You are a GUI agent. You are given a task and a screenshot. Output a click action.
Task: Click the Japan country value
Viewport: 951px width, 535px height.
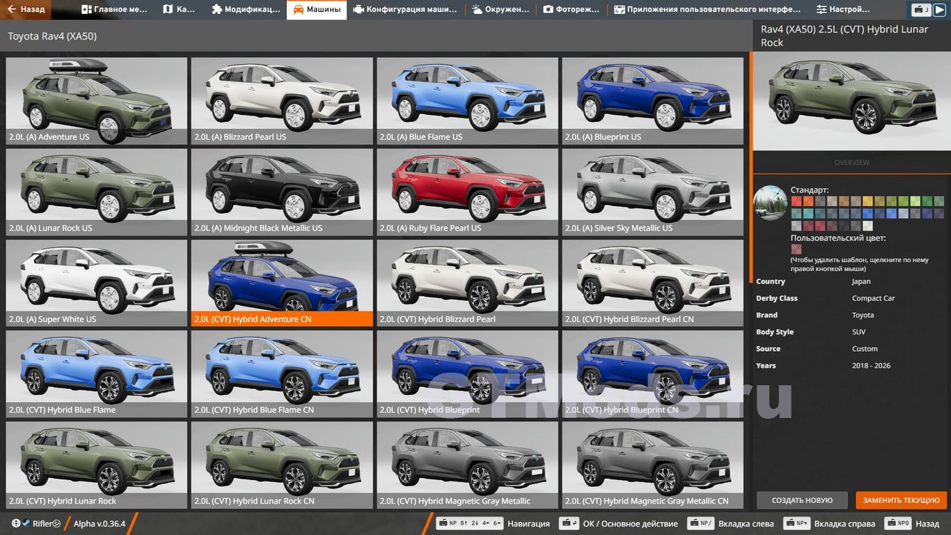861,281
